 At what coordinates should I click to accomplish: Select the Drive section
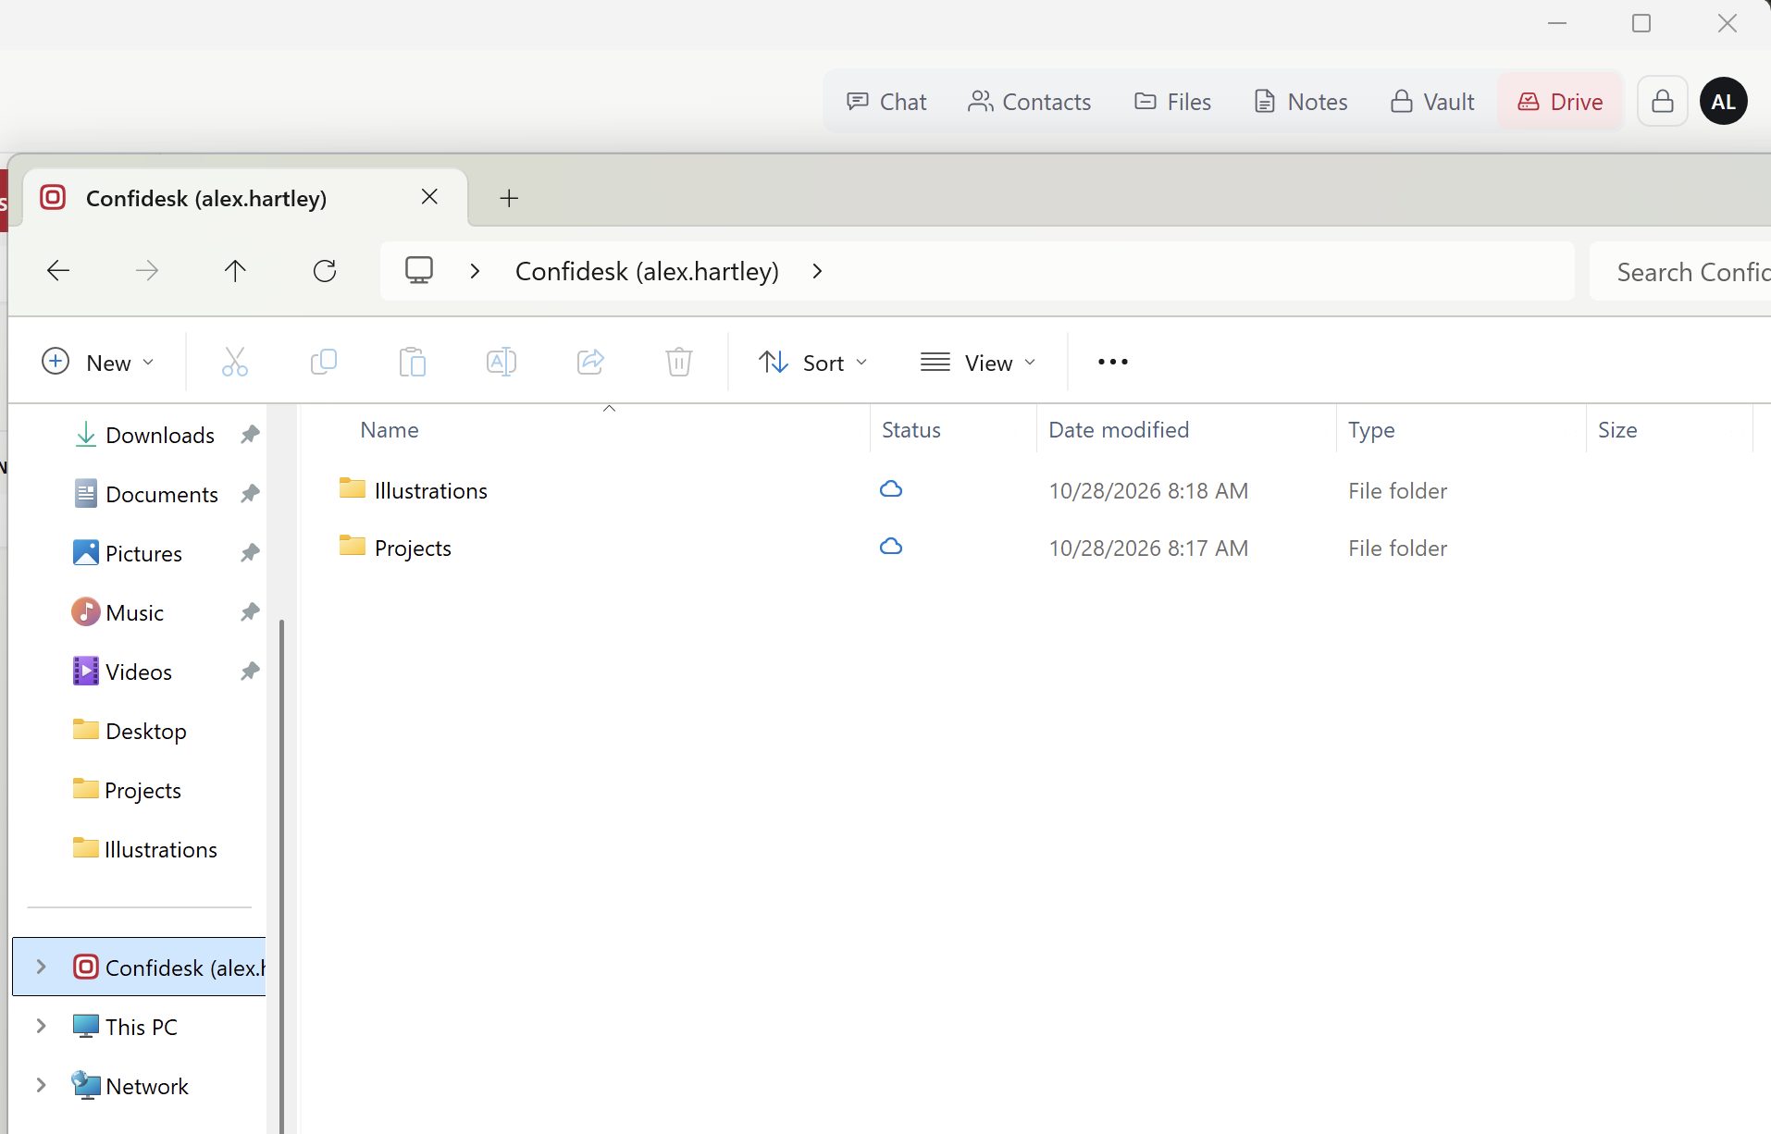(1560, 102)
